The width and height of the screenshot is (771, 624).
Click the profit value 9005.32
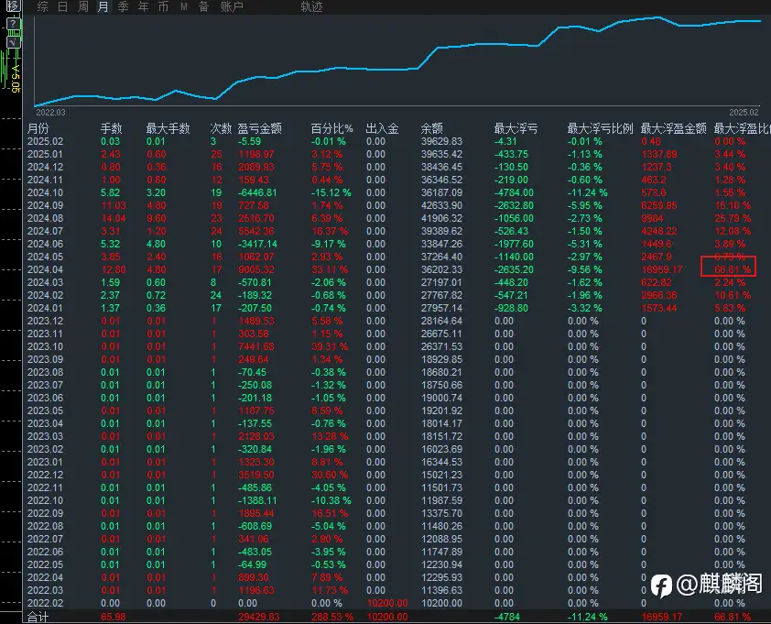coord(256,269)
